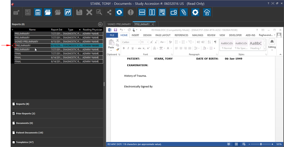Image resolution: width=284 pixels, height=147 pixels.
Task: Click the Type column header
Action: click(70, 30)
